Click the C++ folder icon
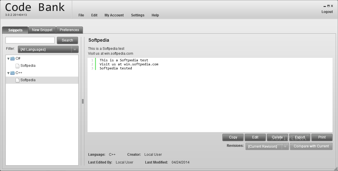Viewport: 338px width, 171px height. click(x=13, y=73)
